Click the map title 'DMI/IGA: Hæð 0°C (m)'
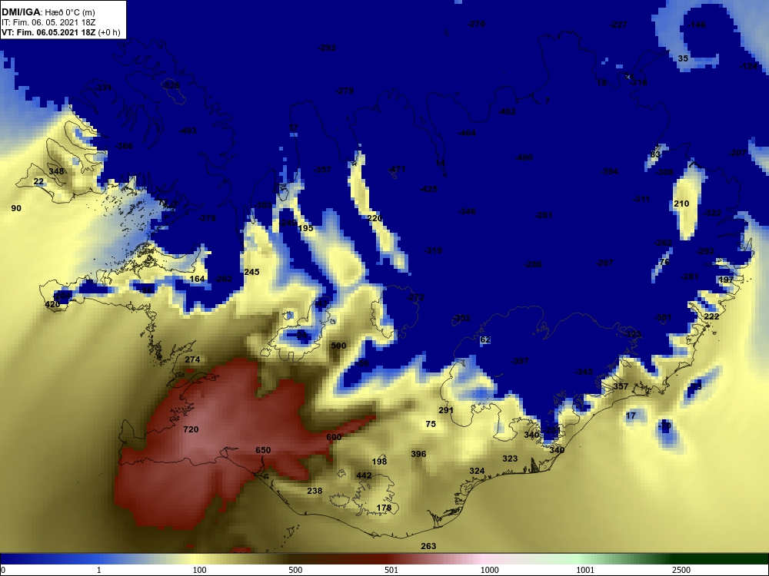The image size is (769, 576). (48, 12)
